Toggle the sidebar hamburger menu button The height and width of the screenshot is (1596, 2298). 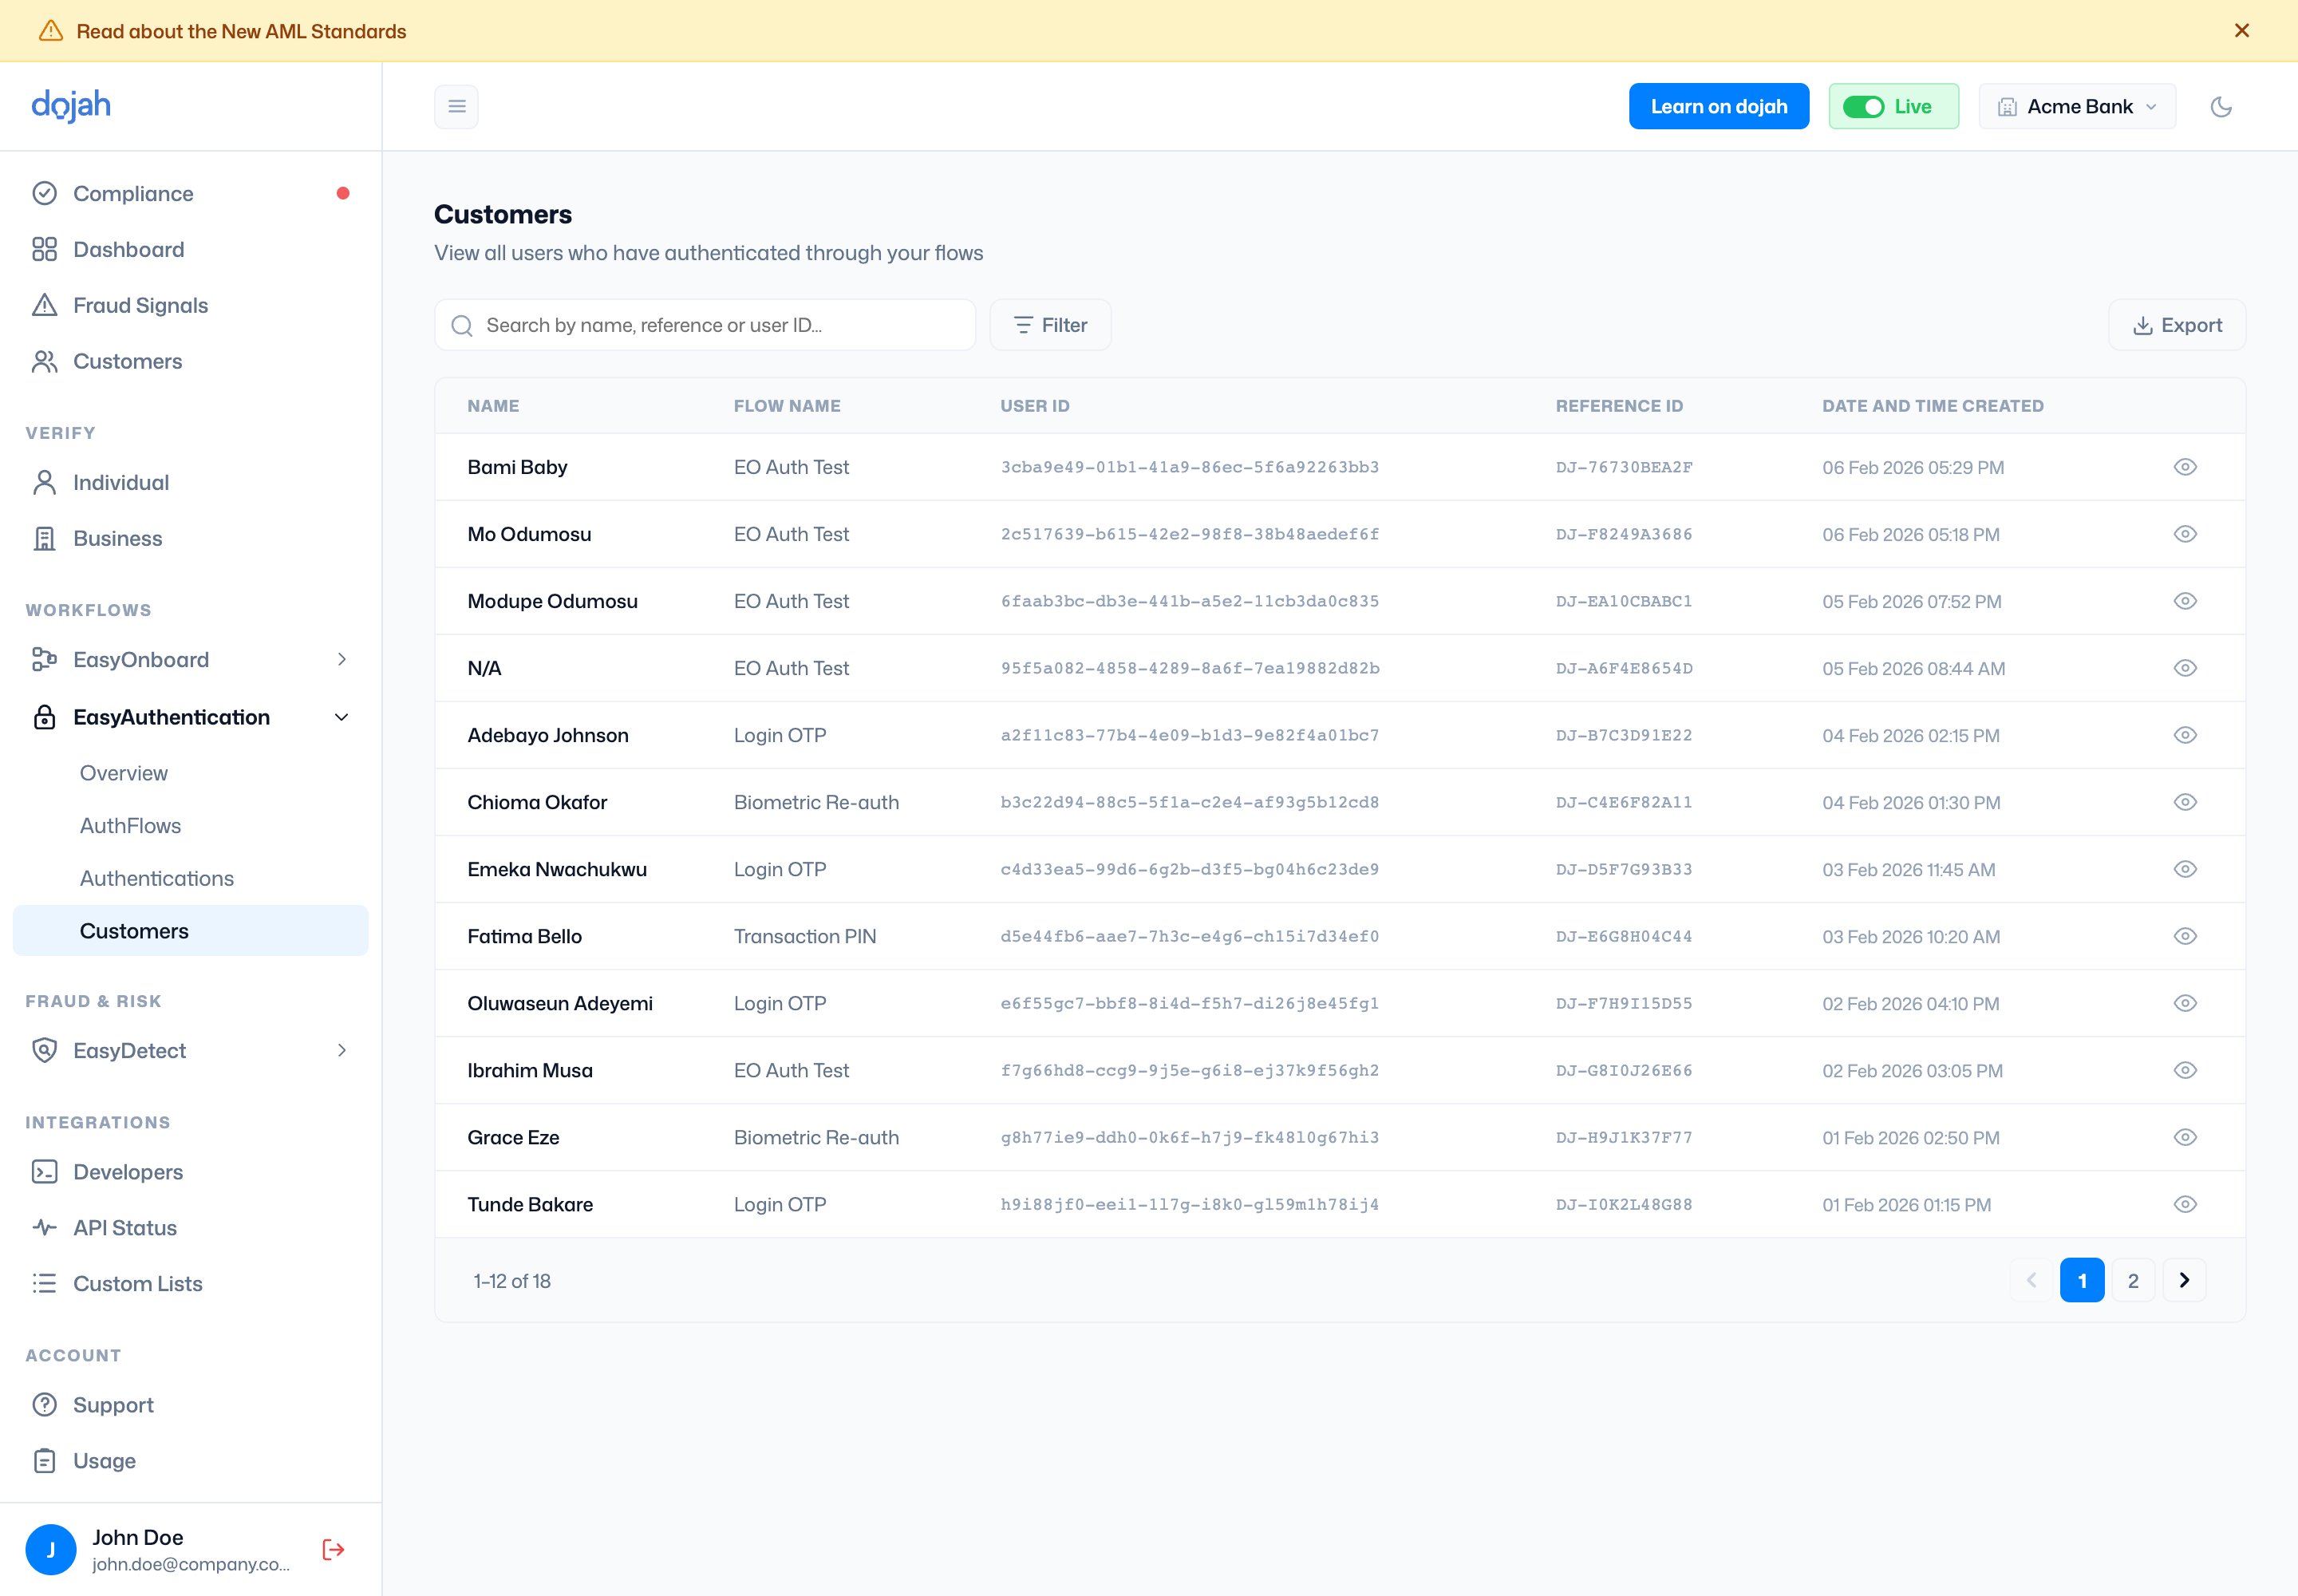click(x=456, y=106)
